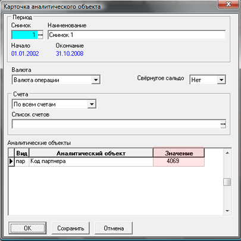Screen dimensions: 241x241
Task: Click the Снимок number field
Action: (24, 35)
